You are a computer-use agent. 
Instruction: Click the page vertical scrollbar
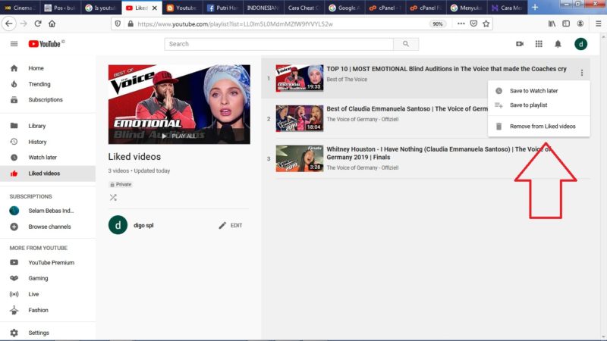(603, 186)
